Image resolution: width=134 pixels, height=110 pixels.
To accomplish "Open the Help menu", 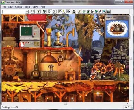I will tap(43, 7).
